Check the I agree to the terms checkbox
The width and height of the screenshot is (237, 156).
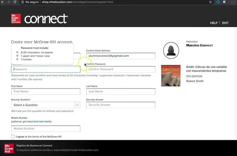(x=13, y=136)
